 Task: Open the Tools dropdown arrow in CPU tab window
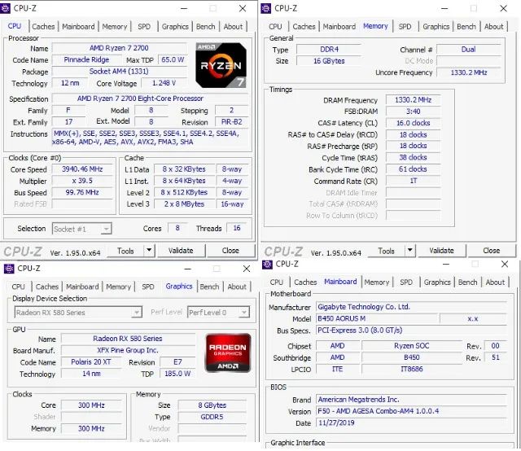tap(149, 250)
